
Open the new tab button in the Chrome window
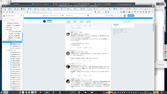click(158, 4)
